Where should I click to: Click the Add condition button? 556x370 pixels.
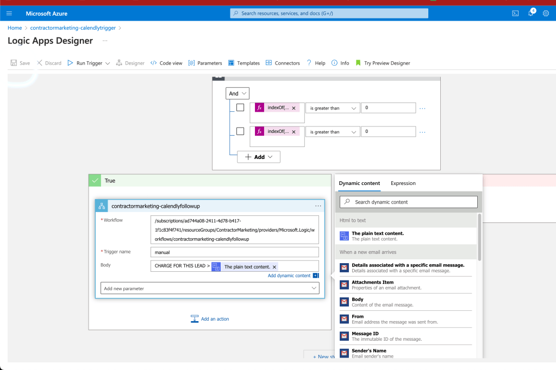[x=259, y=157]
